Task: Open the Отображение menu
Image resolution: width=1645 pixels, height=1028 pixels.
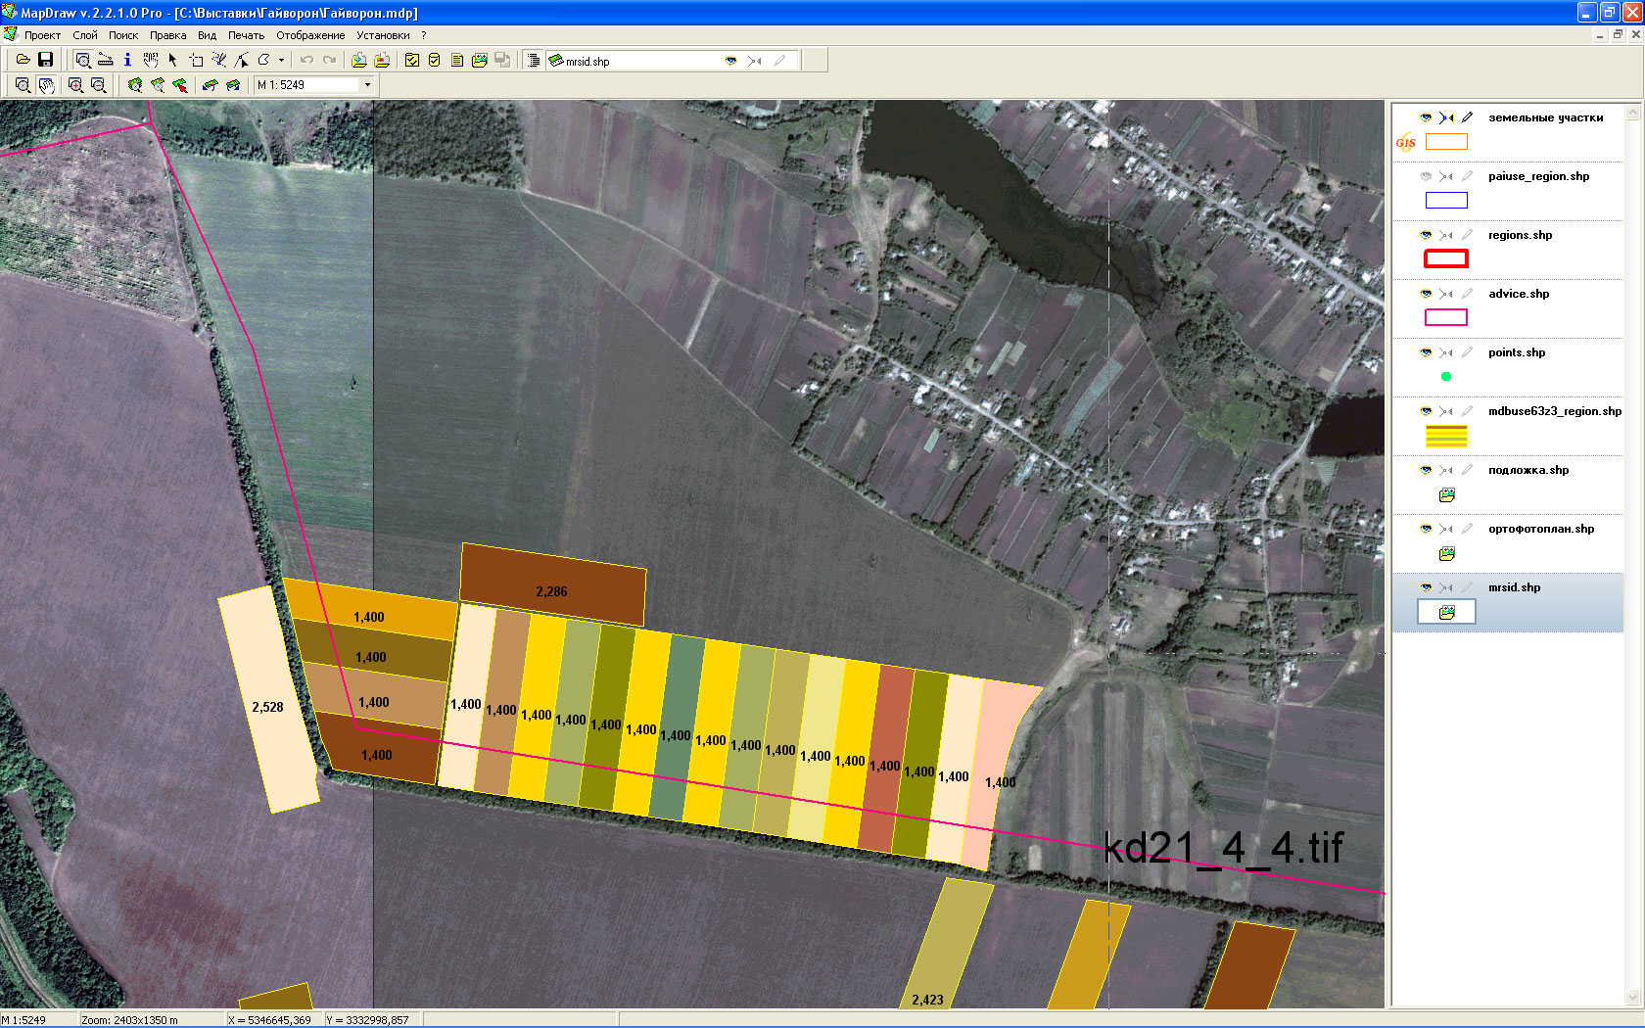Action: [310, 35]
